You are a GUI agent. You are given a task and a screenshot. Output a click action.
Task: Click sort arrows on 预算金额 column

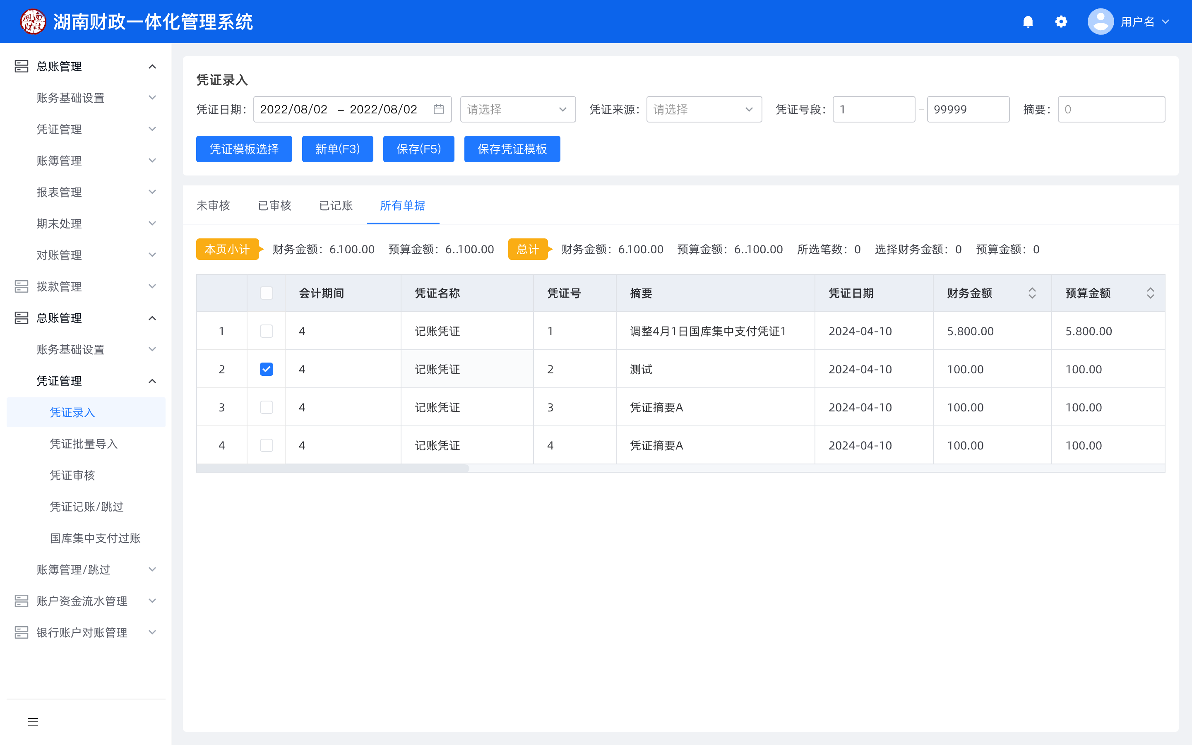(x=1150, y=293)
